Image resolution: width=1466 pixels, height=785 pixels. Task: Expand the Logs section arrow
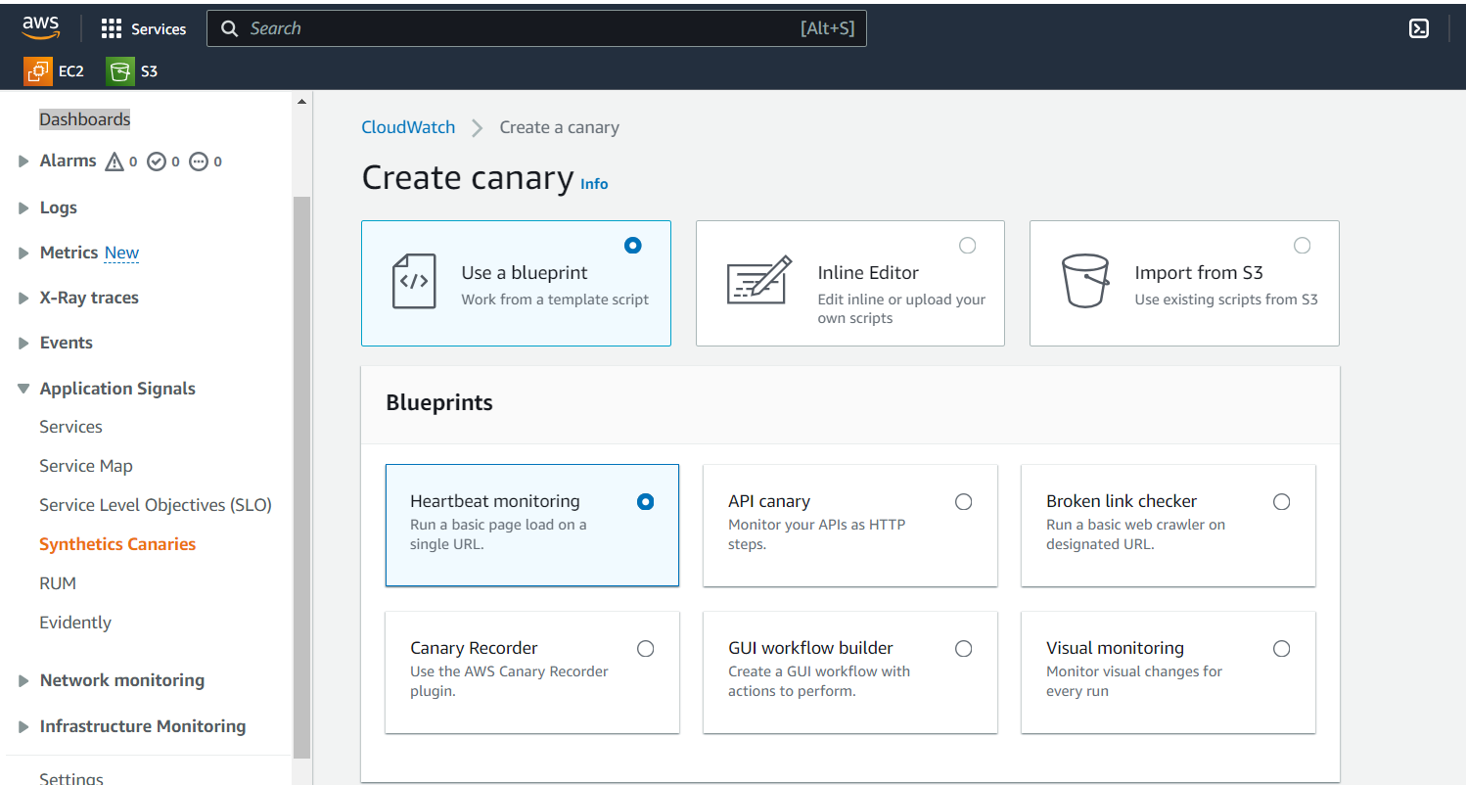[23, 208]
